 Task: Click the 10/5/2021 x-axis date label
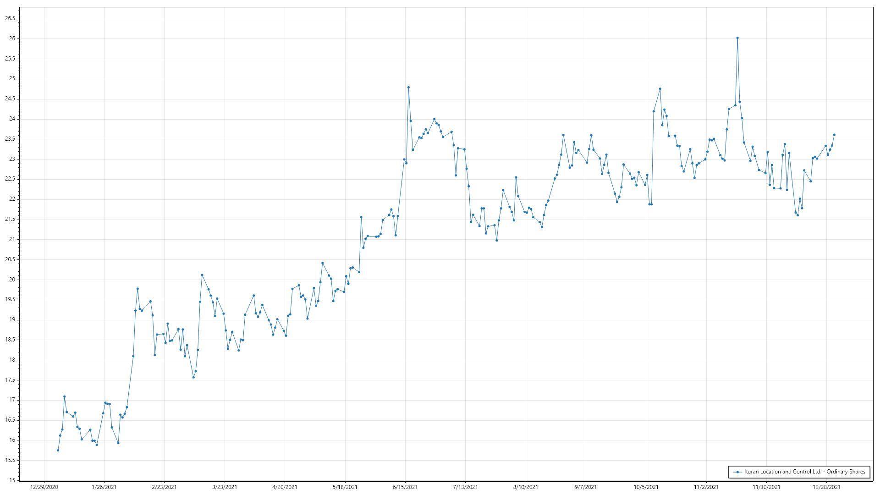[x=646, y=487]
